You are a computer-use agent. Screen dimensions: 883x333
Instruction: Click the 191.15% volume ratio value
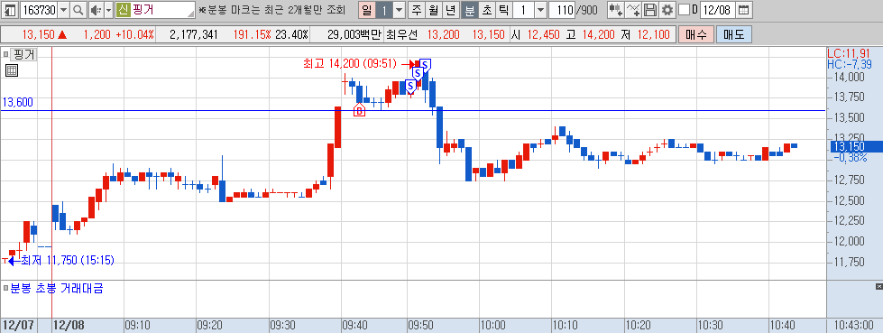[x=253, y=35]
